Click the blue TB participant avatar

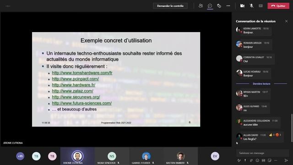click(36, 156)
